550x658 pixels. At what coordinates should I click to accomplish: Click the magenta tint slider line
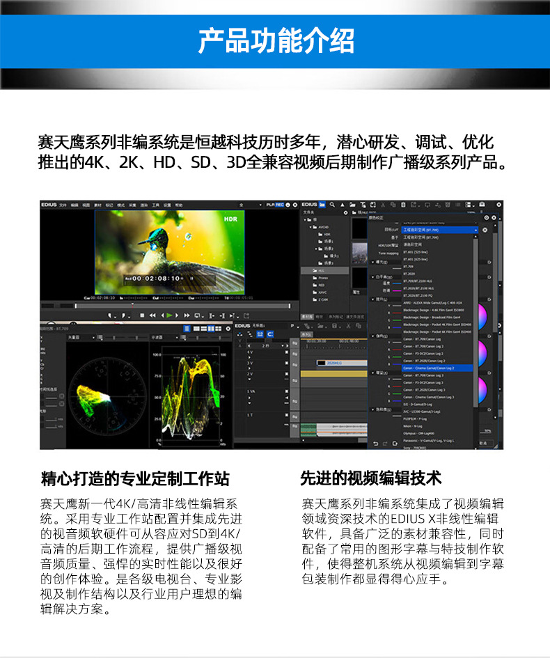[397, 290]
